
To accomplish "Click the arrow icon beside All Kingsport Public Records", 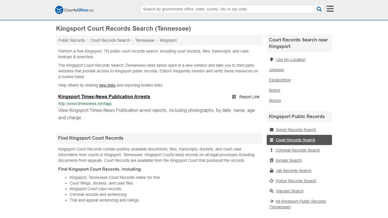I will click(x=272, y=201).
